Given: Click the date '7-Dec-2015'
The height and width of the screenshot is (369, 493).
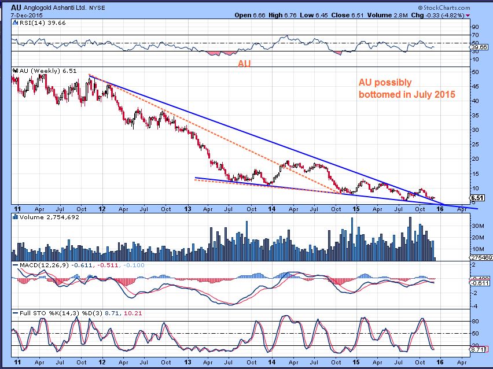Looking at the screenshot, I should pyautogui.click(x=27, y=15).
